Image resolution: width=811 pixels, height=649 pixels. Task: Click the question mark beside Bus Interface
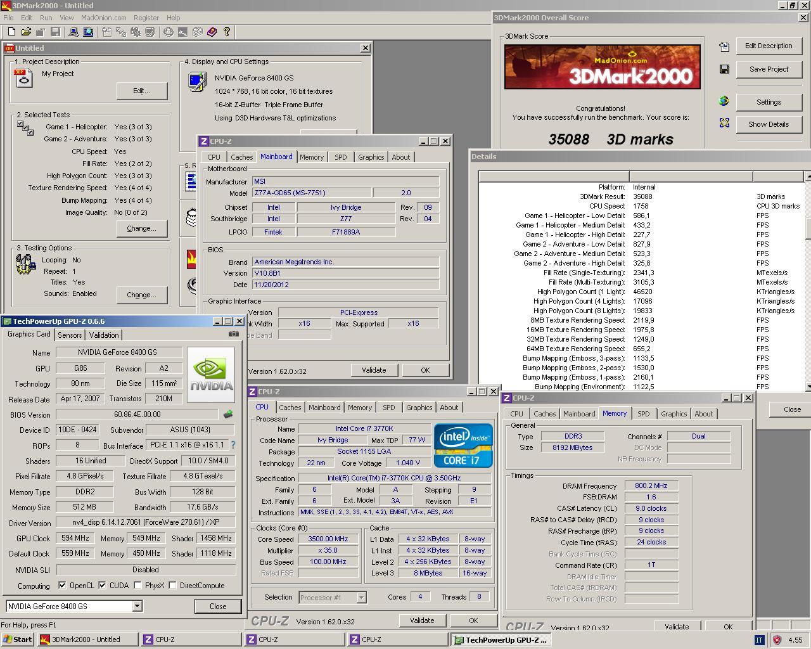click(233, 445)
